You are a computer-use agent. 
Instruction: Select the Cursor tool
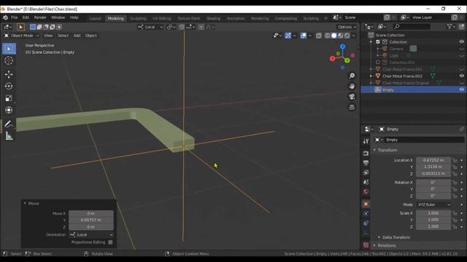pos(9,60)
